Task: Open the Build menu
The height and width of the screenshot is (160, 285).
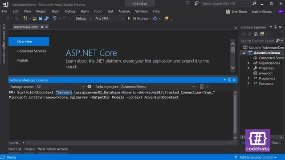Action: click(x=55, y=11)
